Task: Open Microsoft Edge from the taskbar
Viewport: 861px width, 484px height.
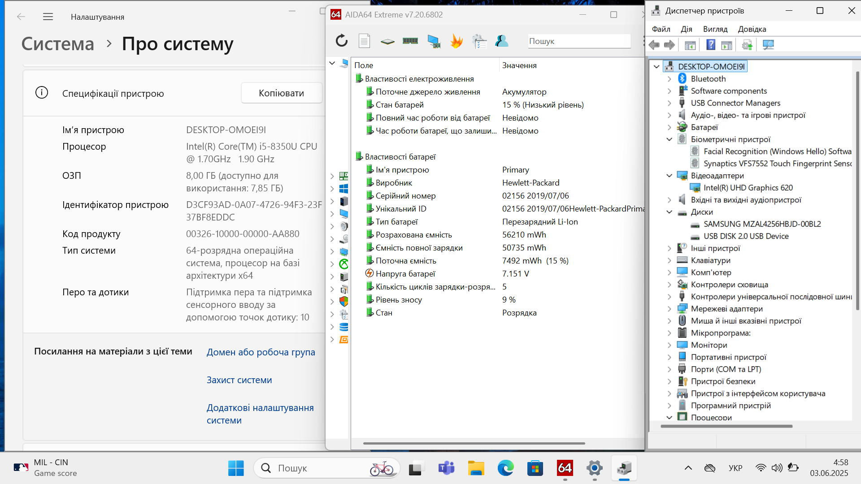Action: tap(505, 468)
